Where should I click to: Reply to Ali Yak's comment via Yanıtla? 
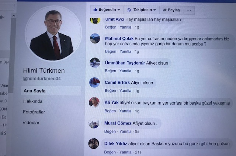pos(125,111)
